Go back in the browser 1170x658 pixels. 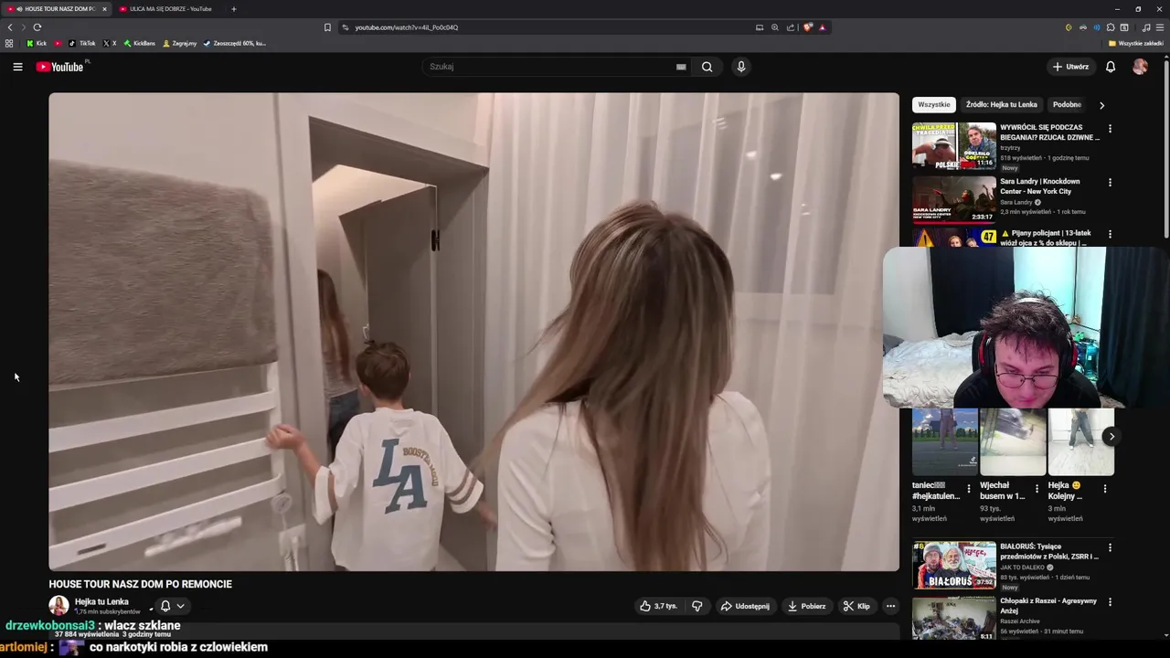tap(9, 27)
